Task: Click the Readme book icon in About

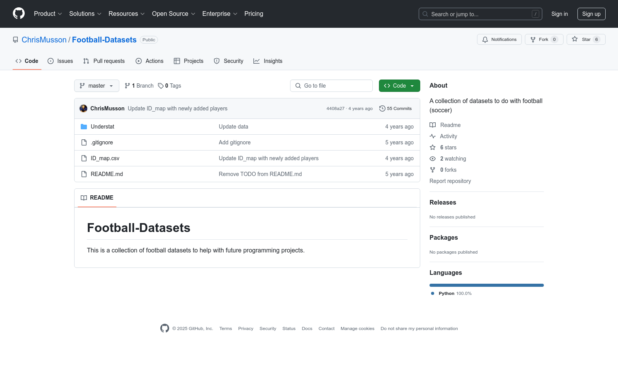Action: [x=433, y=125]
